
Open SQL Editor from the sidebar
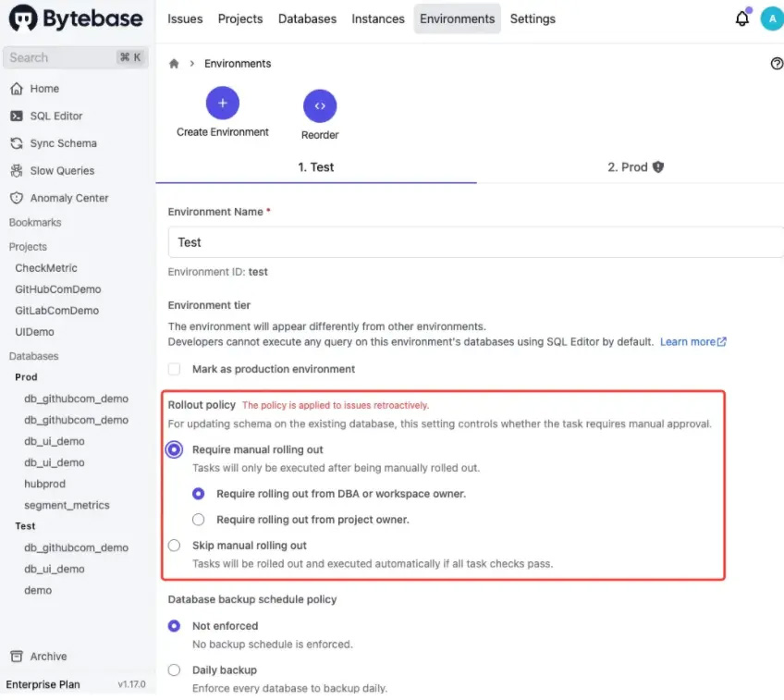pyautogui.click(x=55, y=116)
